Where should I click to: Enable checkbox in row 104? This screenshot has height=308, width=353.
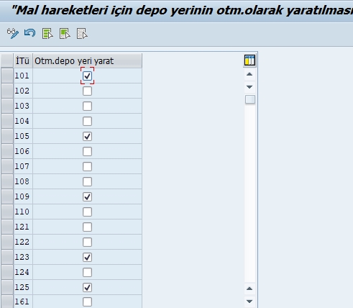pyautogui.click(x=87, y=122)
